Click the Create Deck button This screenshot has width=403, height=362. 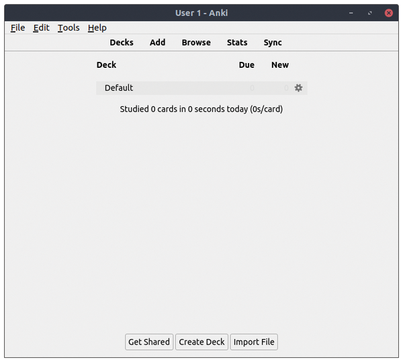coord(201,342)
